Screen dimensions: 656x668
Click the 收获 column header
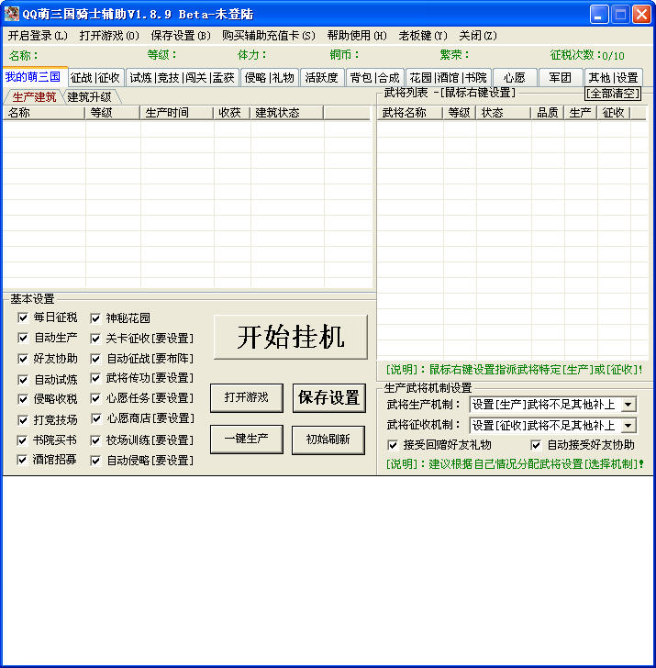coord(232,113)
